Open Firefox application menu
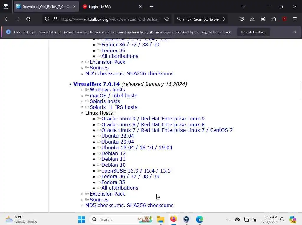 (x=295, y=19)
